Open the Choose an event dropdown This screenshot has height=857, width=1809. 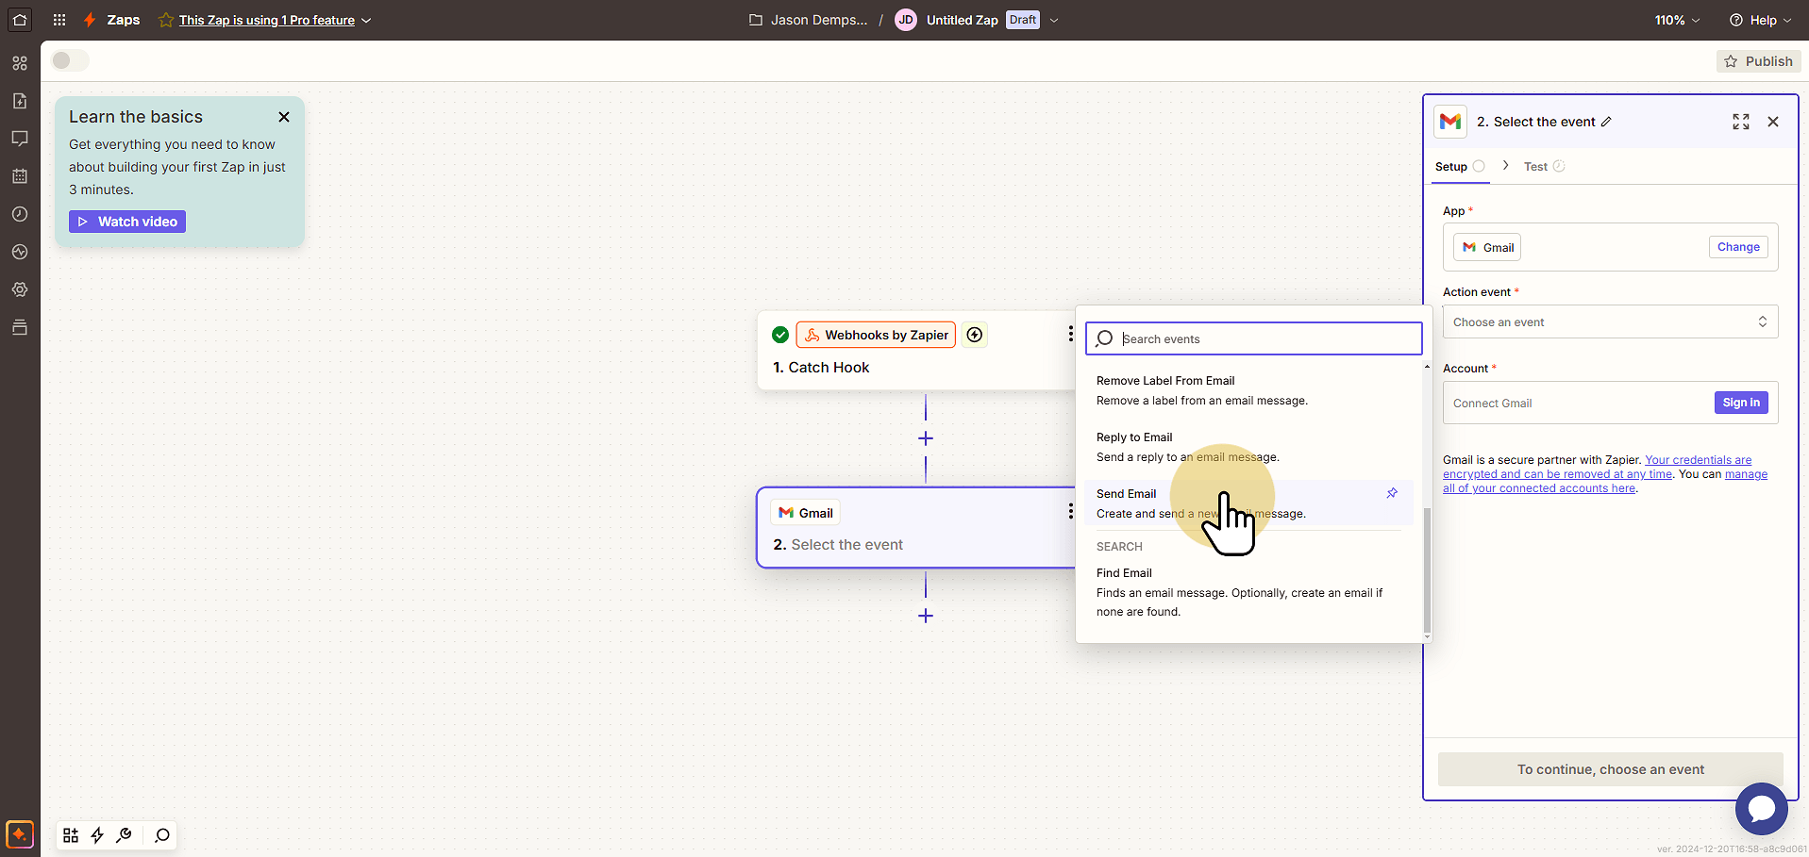tap(1610, 321)
